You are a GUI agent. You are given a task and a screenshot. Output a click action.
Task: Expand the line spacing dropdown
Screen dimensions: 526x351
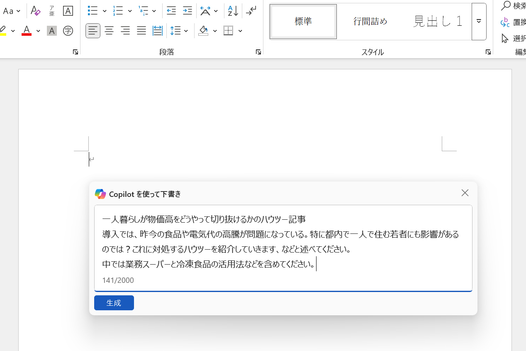coord(186,31)
